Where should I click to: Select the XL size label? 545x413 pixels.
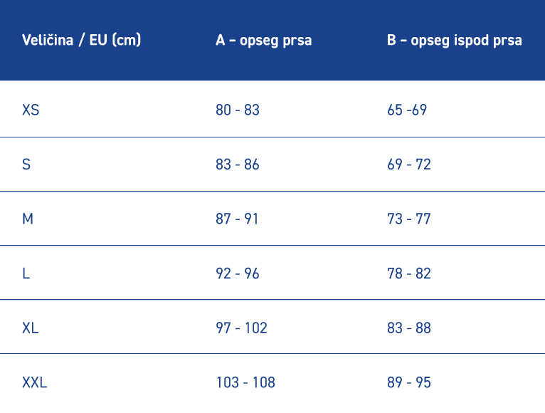point(31,328)
